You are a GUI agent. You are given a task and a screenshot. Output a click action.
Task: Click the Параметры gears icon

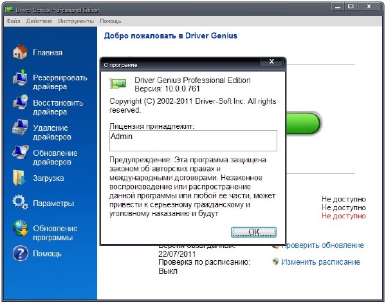20,204
